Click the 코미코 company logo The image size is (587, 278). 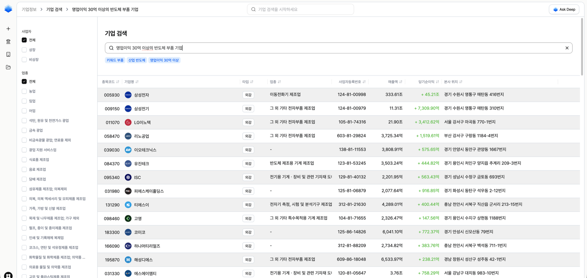pos(128,232)
